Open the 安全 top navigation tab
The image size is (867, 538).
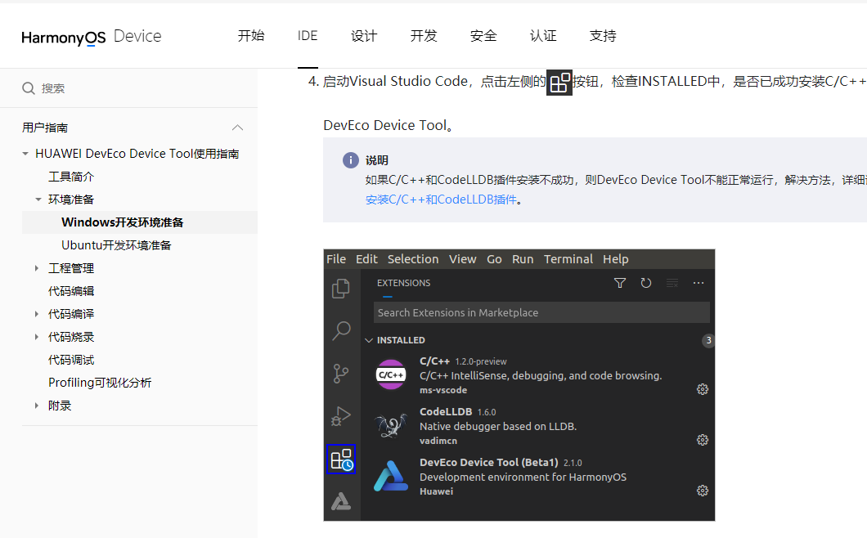[483, 36]
